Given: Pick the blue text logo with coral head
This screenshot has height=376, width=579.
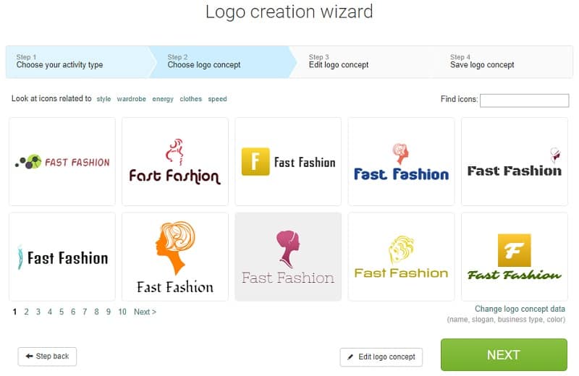Looking at the screenshot, I should tap(401, 162).
